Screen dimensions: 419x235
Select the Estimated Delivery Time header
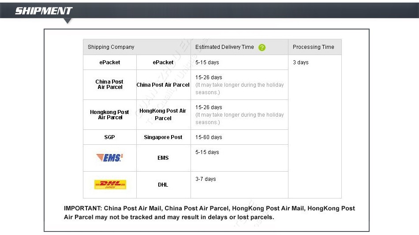tap(224, 47)
